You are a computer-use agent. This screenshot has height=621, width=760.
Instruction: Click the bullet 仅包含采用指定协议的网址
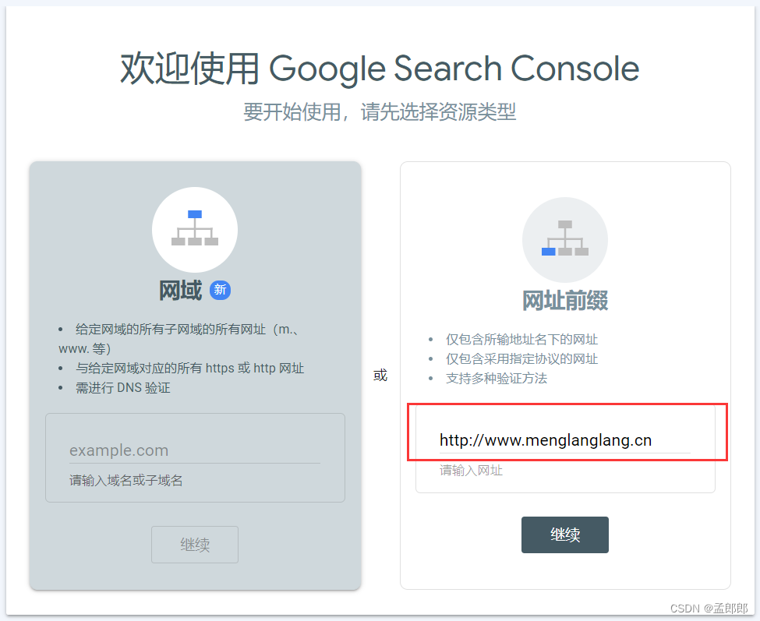point(521,358)
